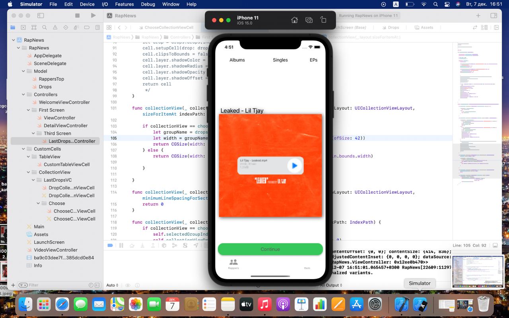Click the Quick Look eye icon
Screen dimensions: 509x318
128,285
